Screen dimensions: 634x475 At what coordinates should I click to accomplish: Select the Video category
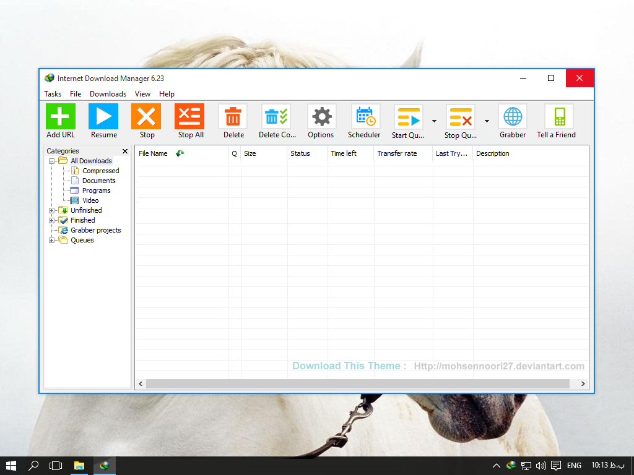pyautogui.click(x=90, y=200)
